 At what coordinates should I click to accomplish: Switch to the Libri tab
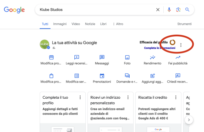click(103, 24)
